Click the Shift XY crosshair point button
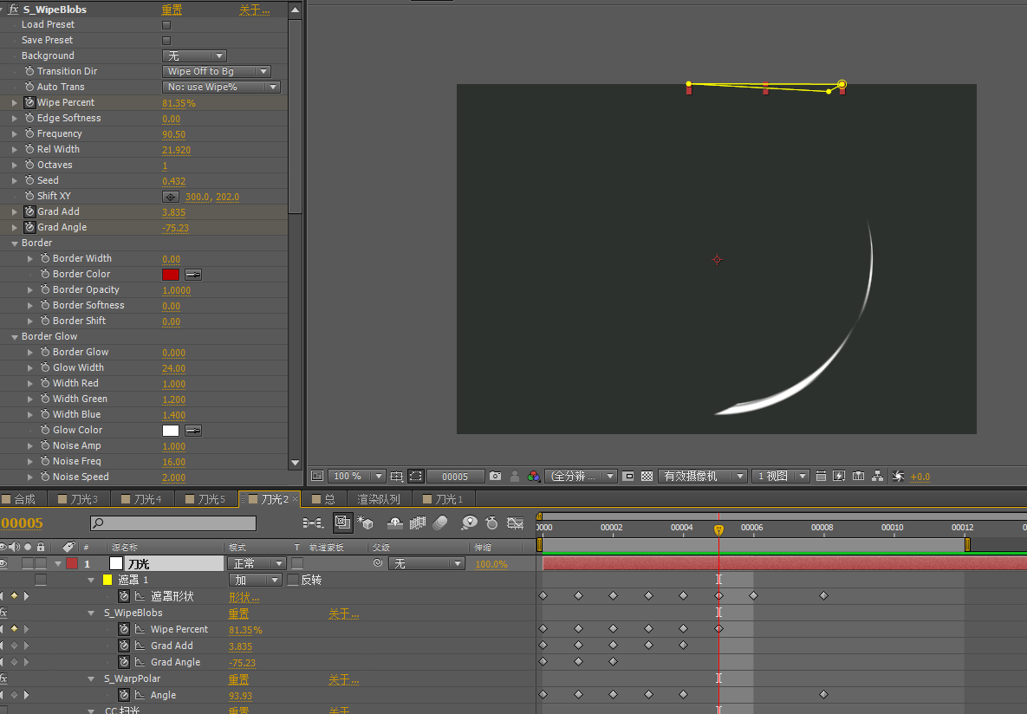 pyautogui.click(x=171, y=197)
